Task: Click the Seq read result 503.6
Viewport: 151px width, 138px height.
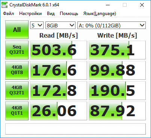Action: 59,50
